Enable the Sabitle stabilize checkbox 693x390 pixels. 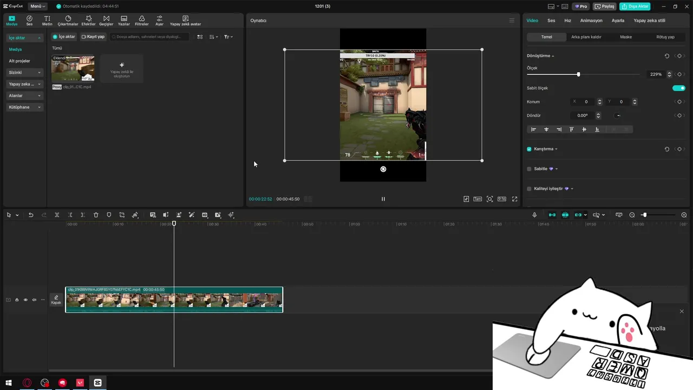click(529, 169)
